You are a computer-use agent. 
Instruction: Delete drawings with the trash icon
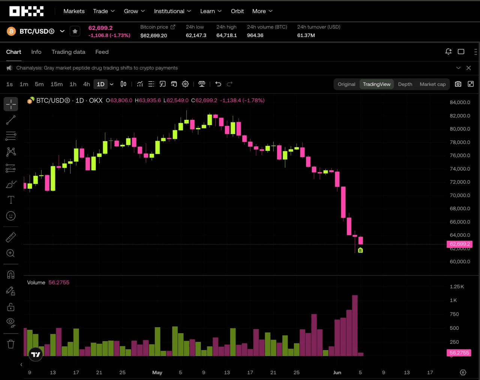pyautogui.click(x=11, y=344)
